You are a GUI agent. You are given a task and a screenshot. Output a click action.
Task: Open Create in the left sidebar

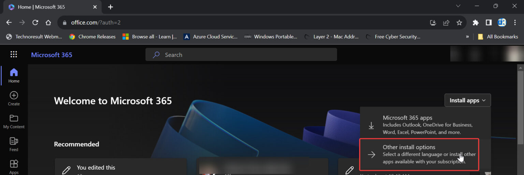coord(14,98)
